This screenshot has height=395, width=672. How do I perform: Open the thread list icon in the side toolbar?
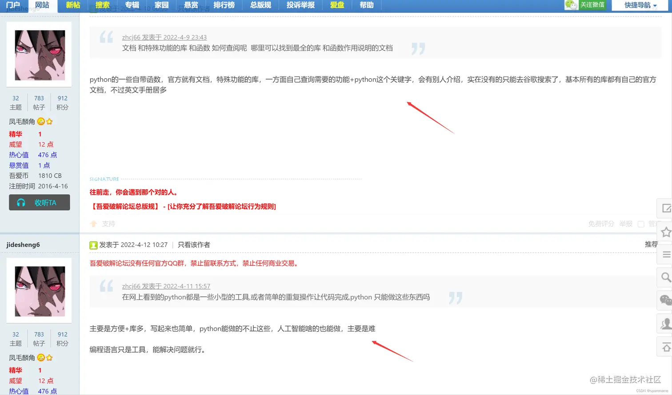pyautogui.click(x=665, y=254)
